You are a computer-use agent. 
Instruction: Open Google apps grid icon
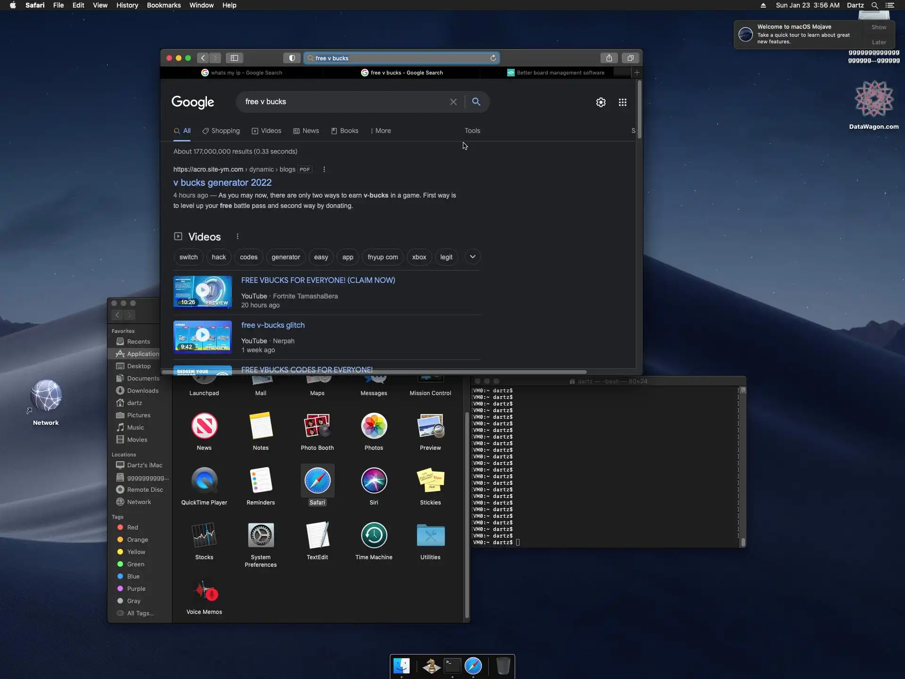coord(622,102)
